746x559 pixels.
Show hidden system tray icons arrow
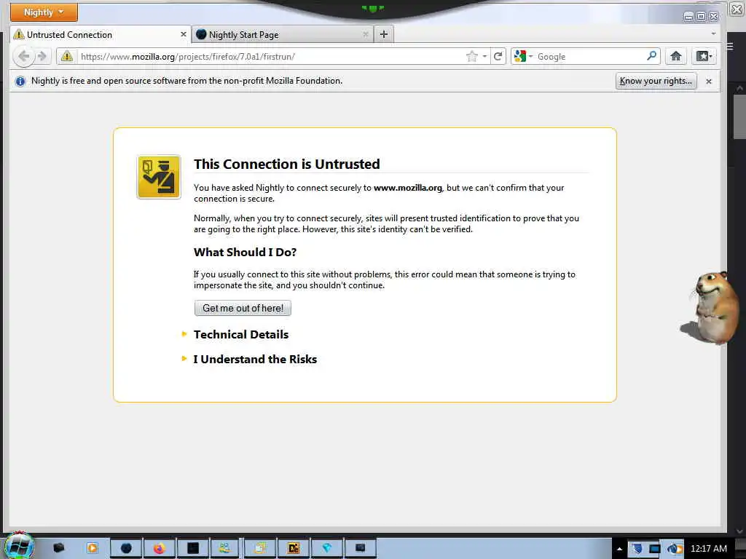619,549
